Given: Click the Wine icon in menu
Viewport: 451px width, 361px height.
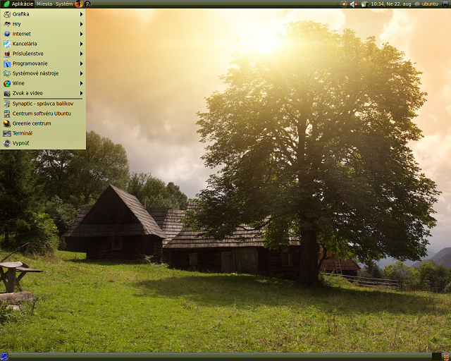Looking at the screenshot, I should pos(7,83).
